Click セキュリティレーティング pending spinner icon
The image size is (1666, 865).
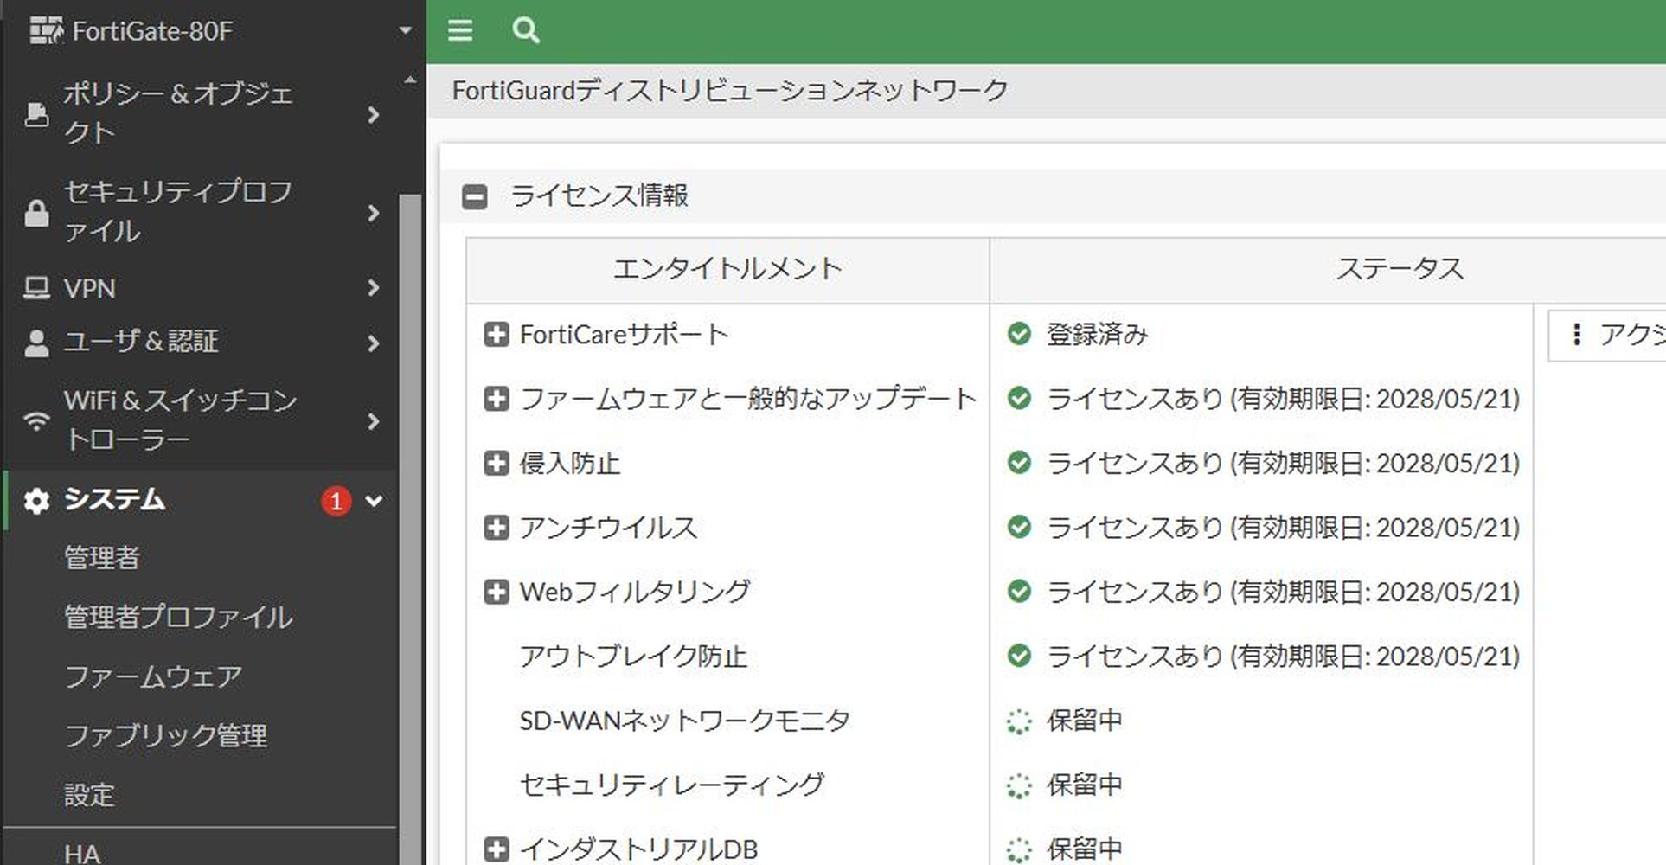[1020, 785]
